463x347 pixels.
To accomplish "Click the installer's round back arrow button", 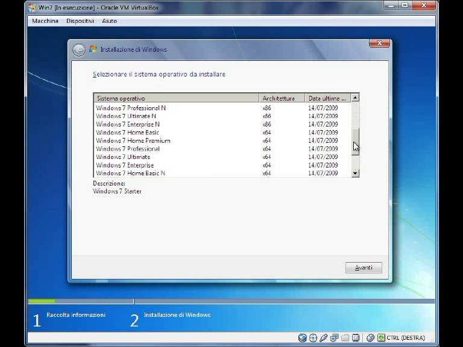I will coord(79,50).
